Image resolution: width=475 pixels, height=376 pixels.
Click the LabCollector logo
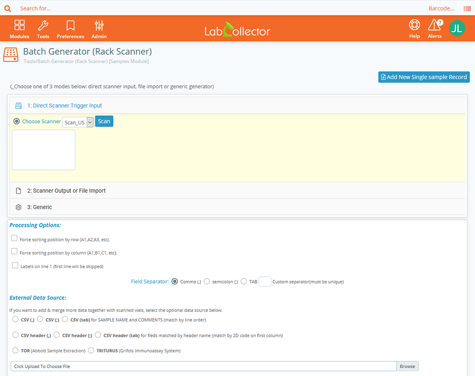tap(237, 30)
